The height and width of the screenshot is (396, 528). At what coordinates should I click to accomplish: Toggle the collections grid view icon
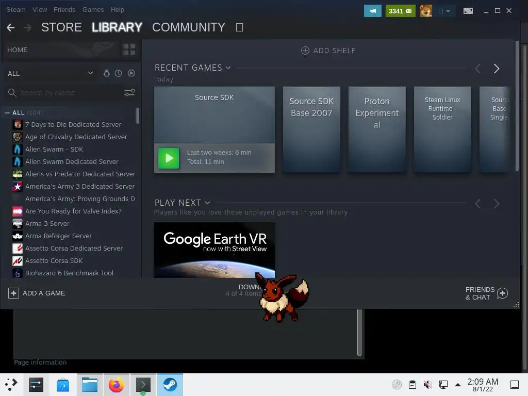(129, 49)
